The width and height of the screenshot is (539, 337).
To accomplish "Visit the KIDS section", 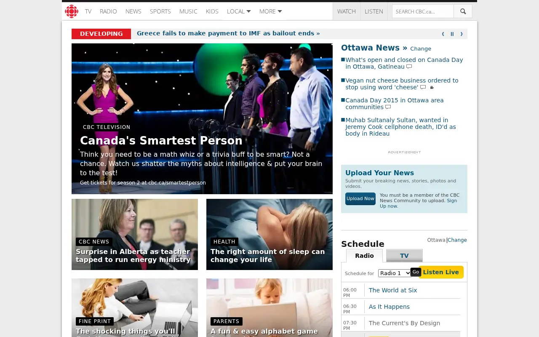I will coord(212,11).
